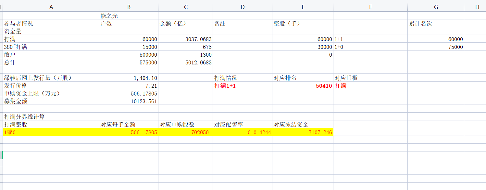The image size is (486, 190).
Task: Select column C header
Action: pyautogui.click(x=186, y=7)
